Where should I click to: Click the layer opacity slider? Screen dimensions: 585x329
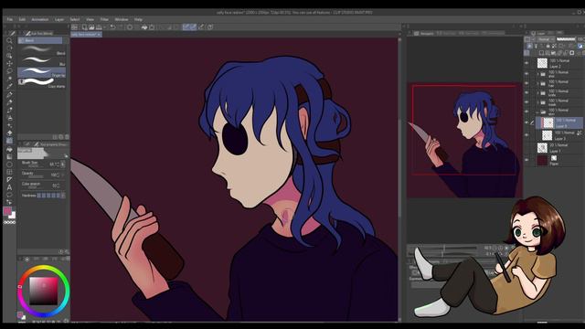[x=566, y=39]
